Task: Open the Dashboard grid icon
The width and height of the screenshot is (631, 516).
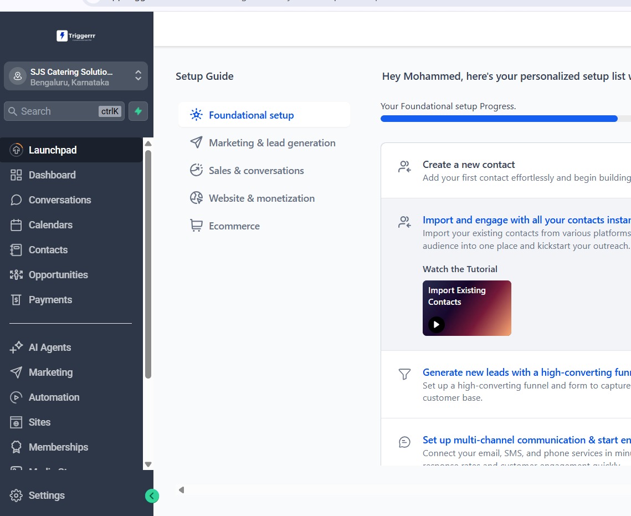Action: [x=16, y=175]
